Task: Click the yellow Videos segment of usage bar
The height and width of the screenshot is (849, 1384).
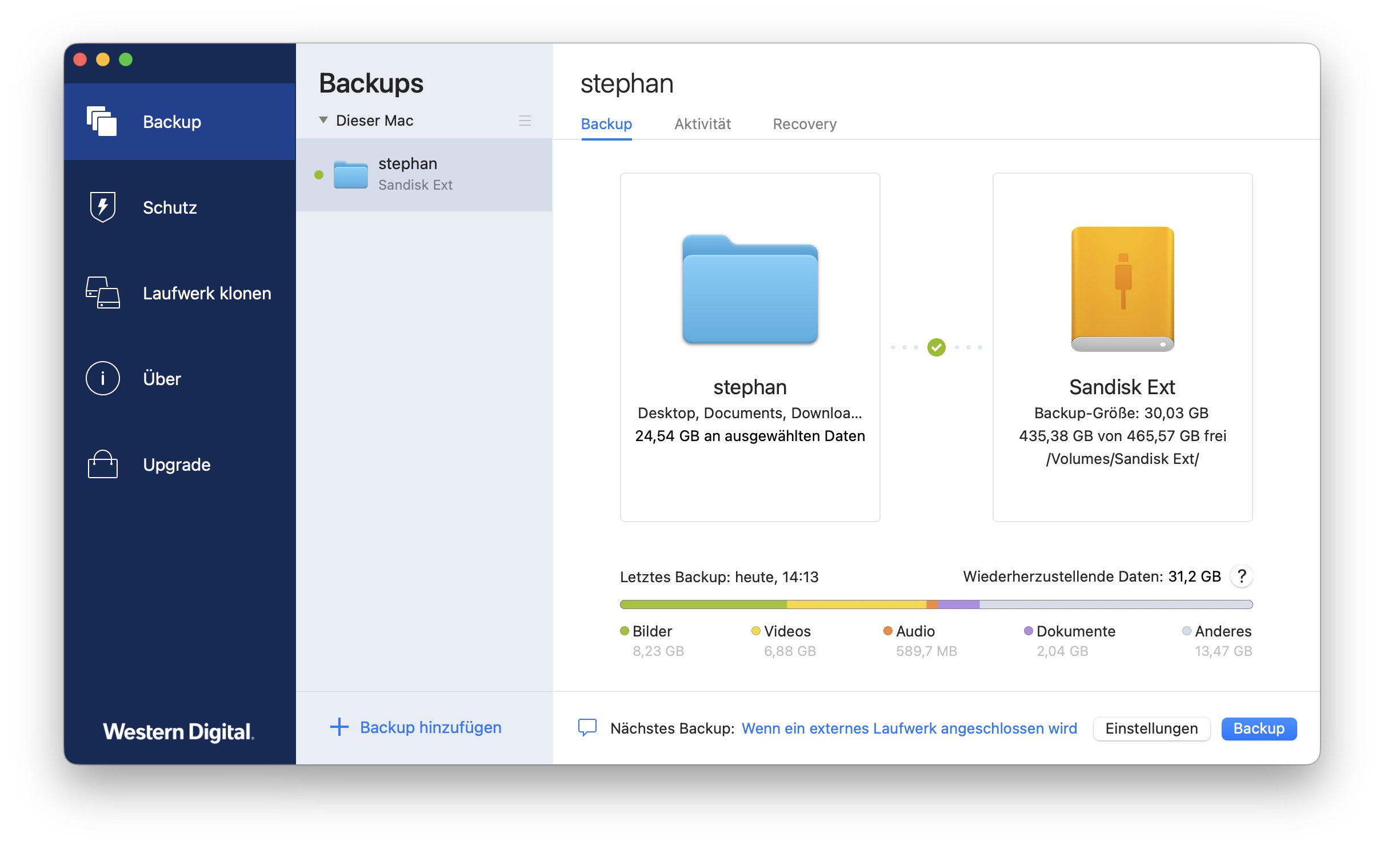Action: pos(857,604)
